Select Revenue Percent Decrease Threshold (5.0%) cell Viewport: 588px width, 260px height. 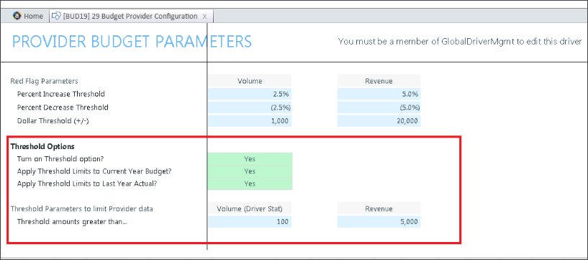click(379, 107)
